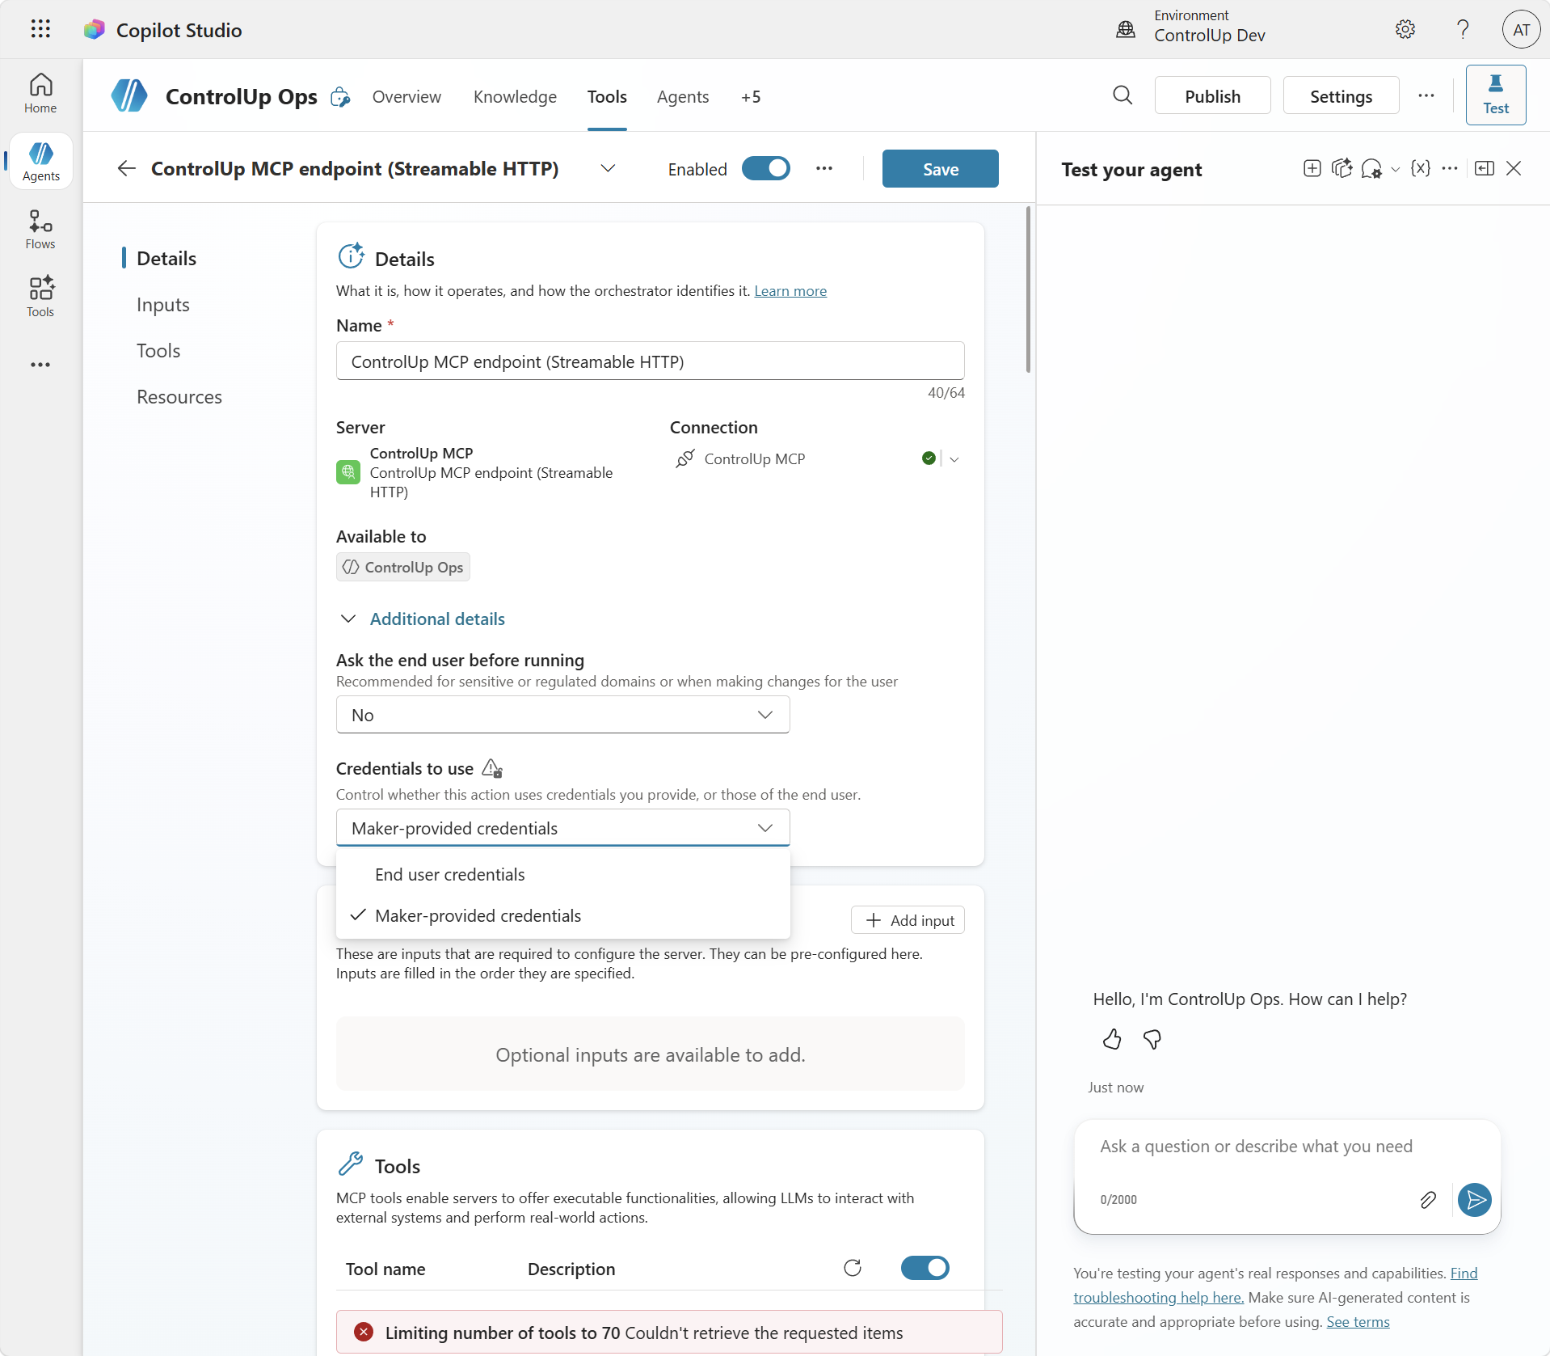Go back with the left arrow
The image size is (1550, 1356).
(126, 168)
